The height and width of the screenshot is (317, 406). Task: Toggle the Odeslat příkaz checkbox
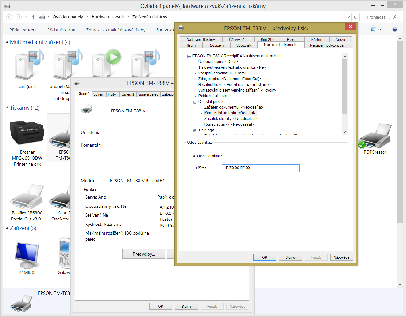click(x=194, y=156)
